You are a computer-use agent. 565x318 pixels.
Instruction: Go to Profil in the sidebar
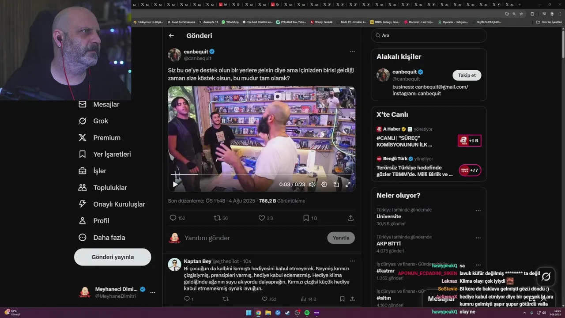click(94, 221)
